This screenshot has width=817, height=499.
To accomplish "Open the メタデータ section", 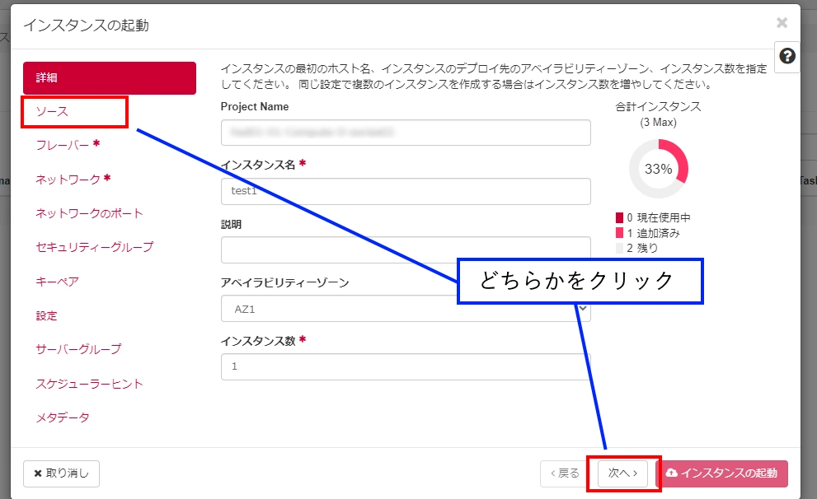I will pos(63,417).
